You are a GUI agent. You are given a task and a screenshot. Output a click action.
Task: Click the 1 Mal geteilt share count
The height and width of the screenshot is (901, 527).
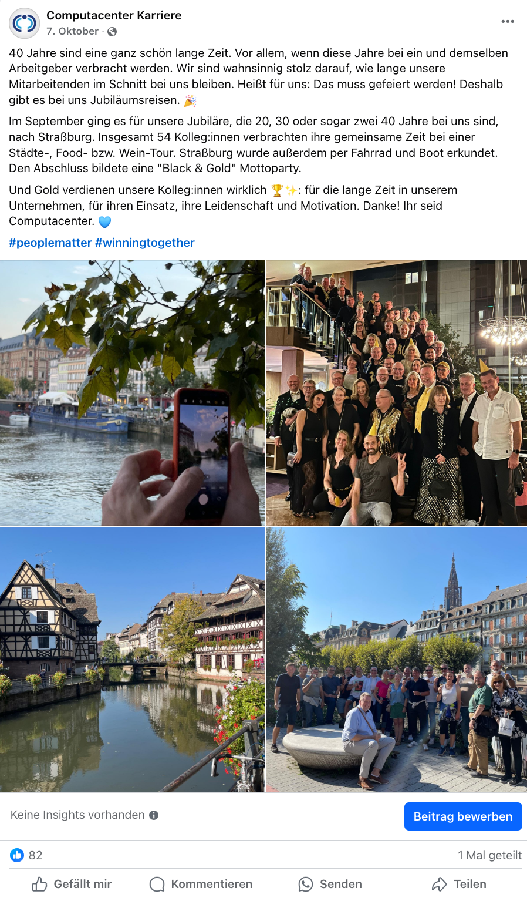[x=490, y=855]
